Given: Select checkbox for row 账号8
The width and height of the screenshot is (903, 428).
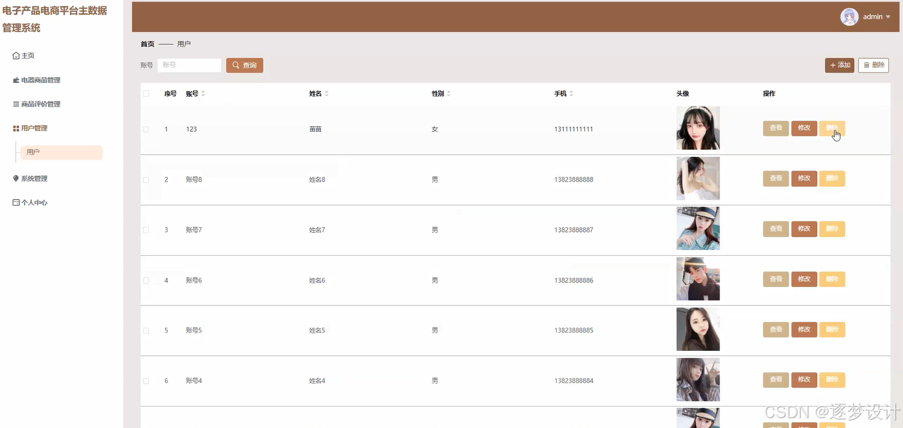Looking at the screenshot, I should coord(146,180).
